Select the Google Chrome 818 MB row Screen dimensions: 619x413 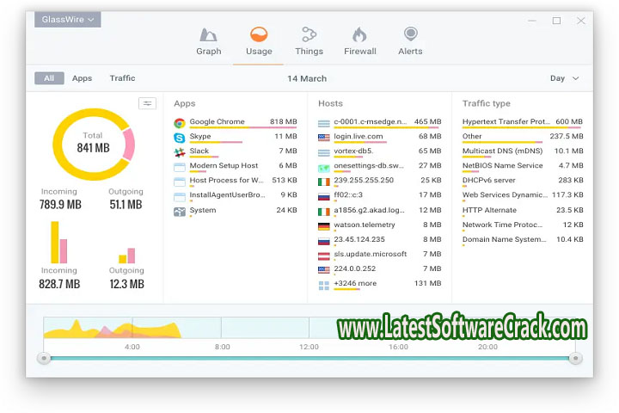click(x=236, y=123)
